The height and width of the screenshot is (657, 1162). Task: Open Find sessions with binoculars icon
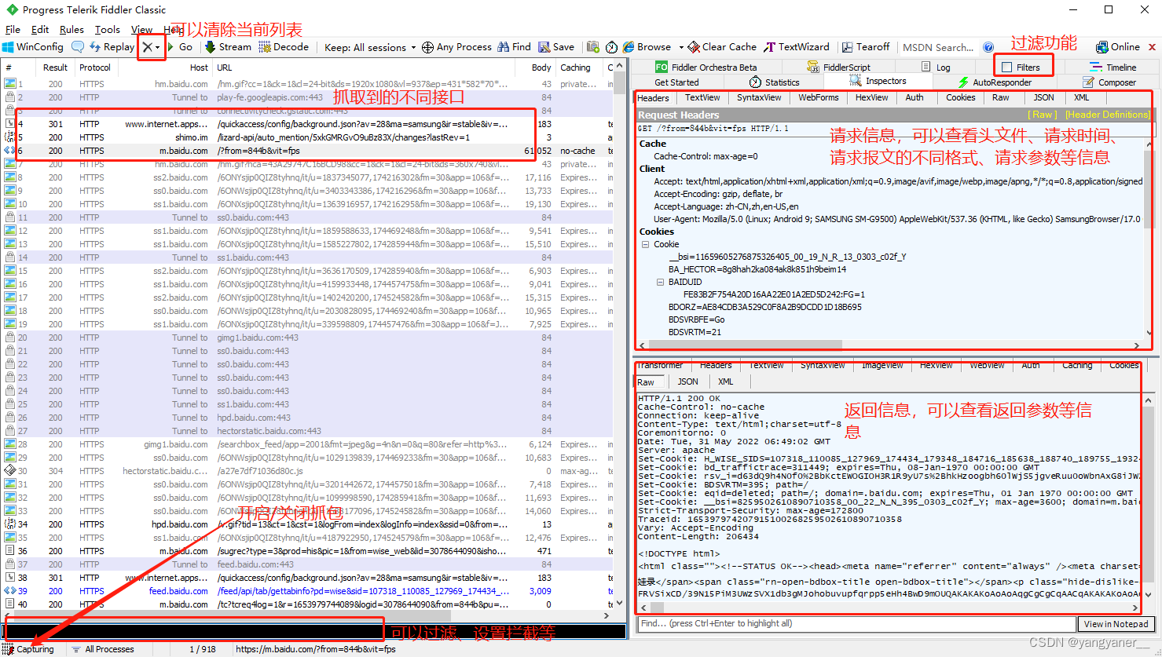point(514,47)
